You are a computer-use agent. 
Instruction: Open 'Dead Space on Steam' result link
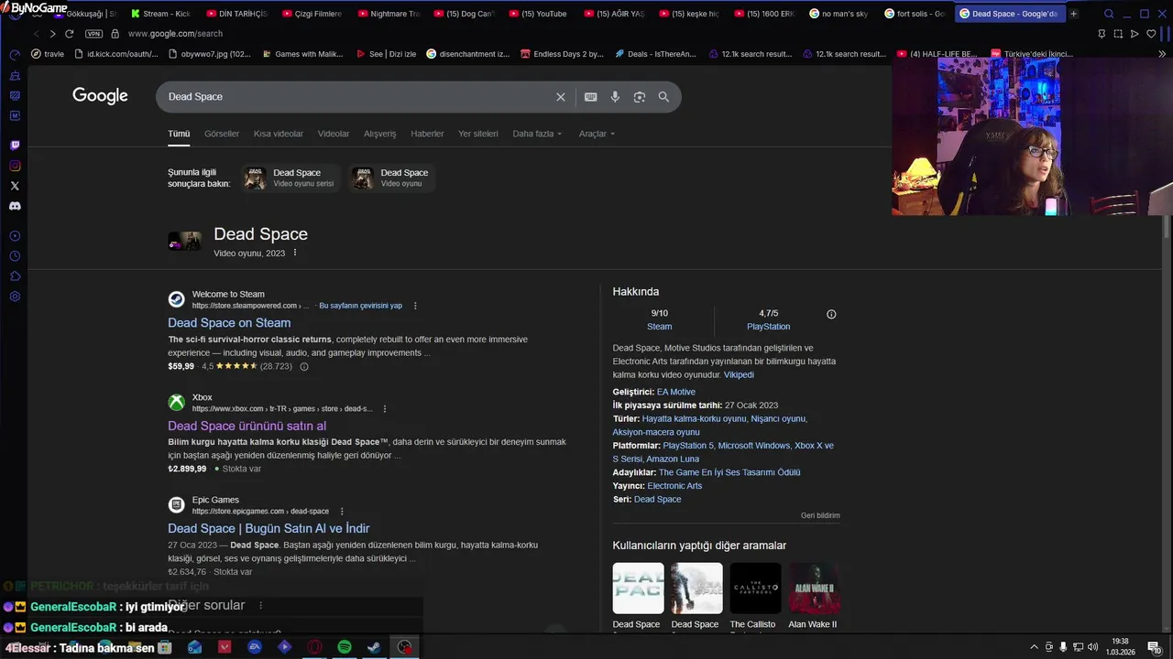pyautogui.click(x=229, y=323)
